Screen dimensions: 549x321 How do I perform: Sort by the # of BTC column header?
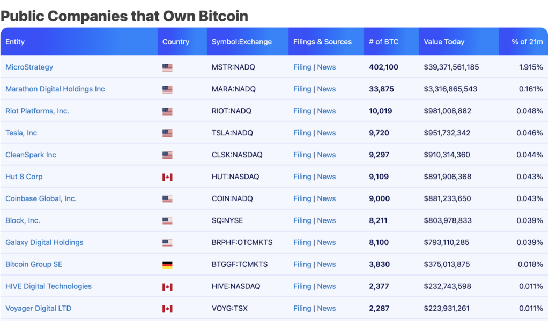(384, 42)
